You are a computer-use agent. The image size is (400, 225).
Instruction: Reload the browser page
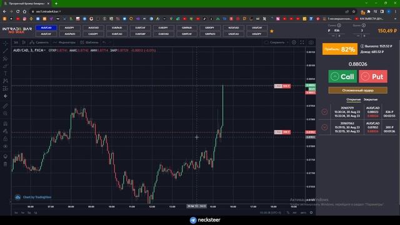click(17, 11)
